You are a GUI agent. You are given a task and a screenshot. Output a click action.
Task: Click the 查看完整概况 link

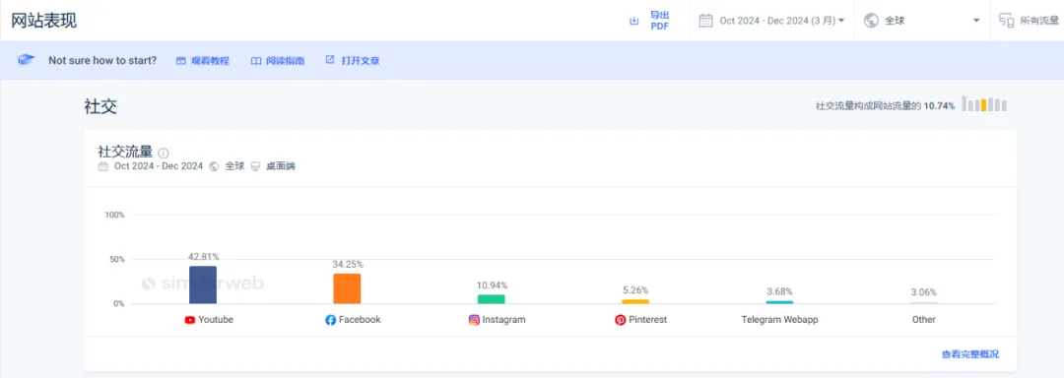tap(969, 354)
